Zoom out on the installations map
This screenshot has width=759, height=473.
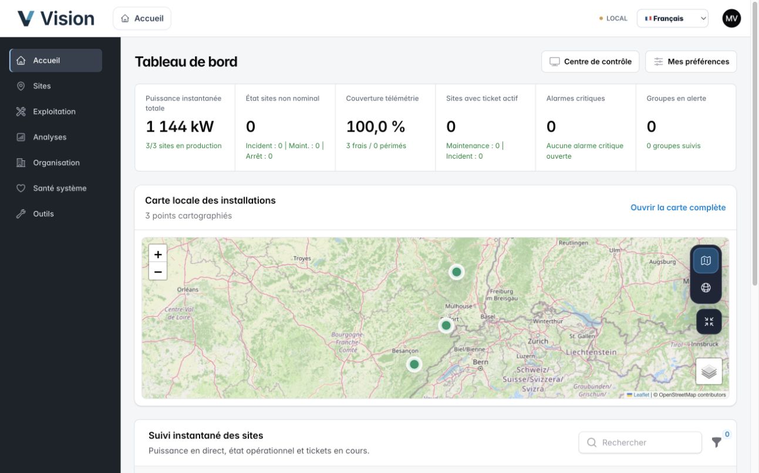(x=158, y=271)
